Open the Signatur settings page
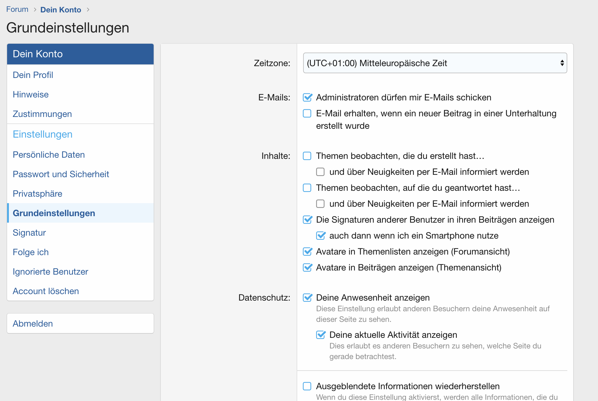 [x=29, y=233]
